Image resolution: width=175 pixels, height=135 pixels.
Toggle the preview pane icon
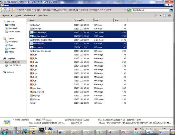click(x=165, y=16)
